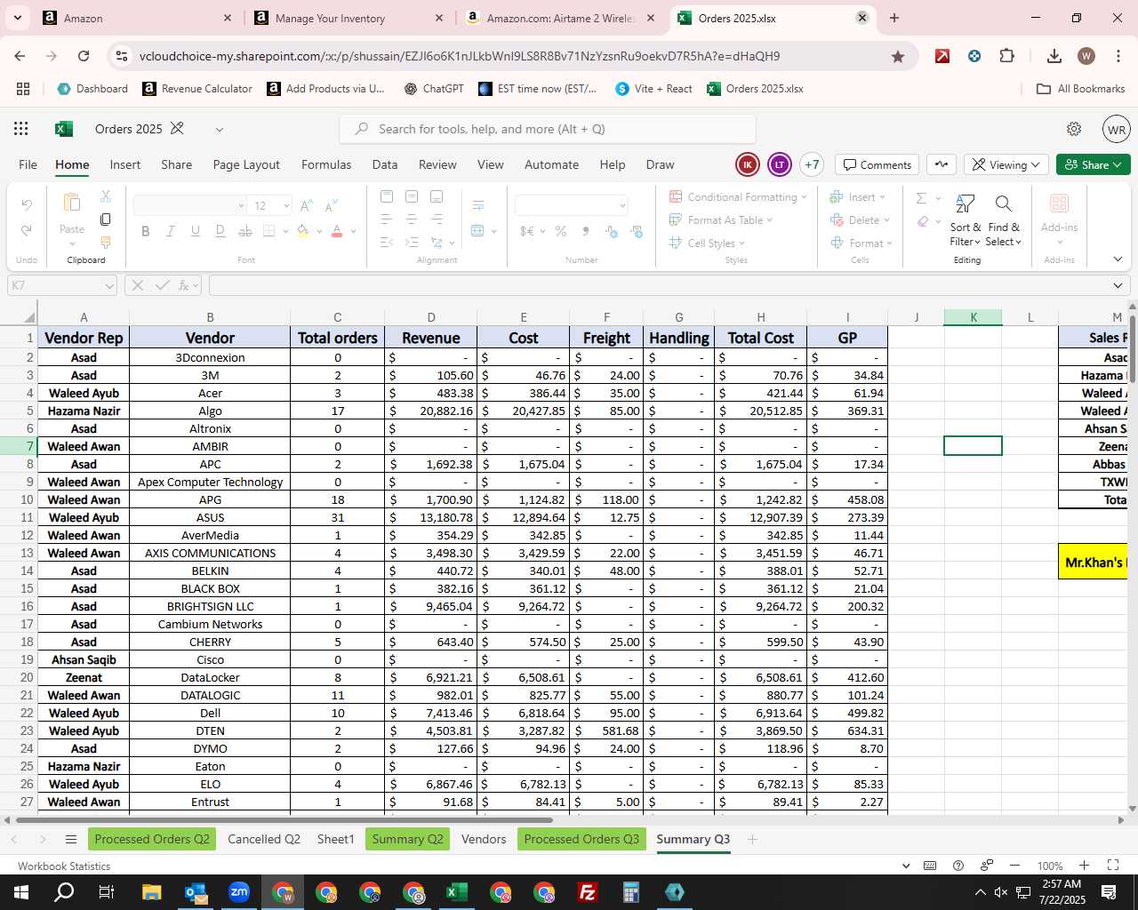
Task: Switch to the Review ribbon tab
Action: click(437, 164)
